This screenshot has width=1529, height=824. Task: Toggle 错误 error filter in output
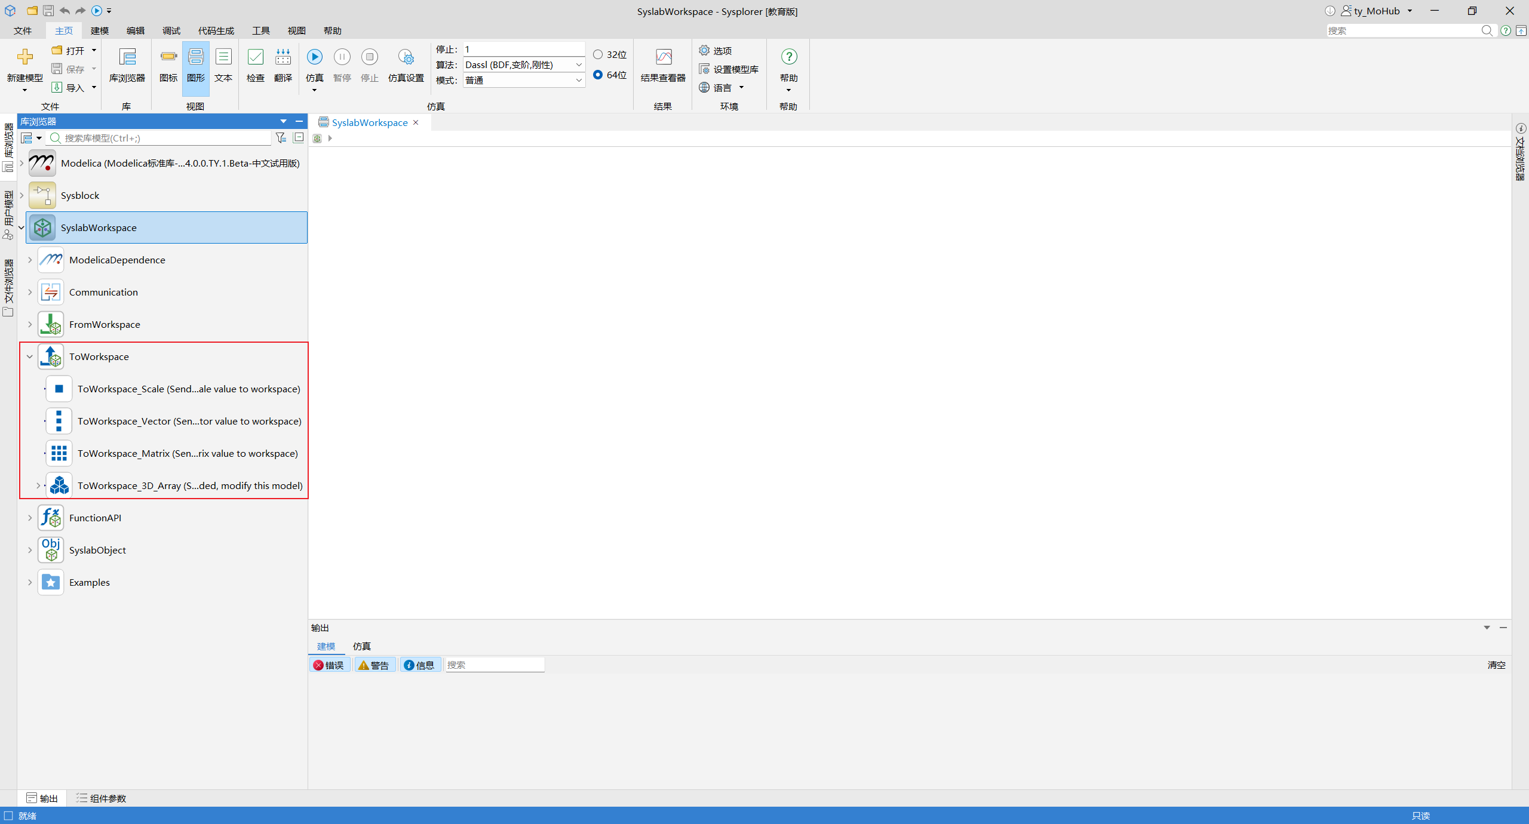329,665
